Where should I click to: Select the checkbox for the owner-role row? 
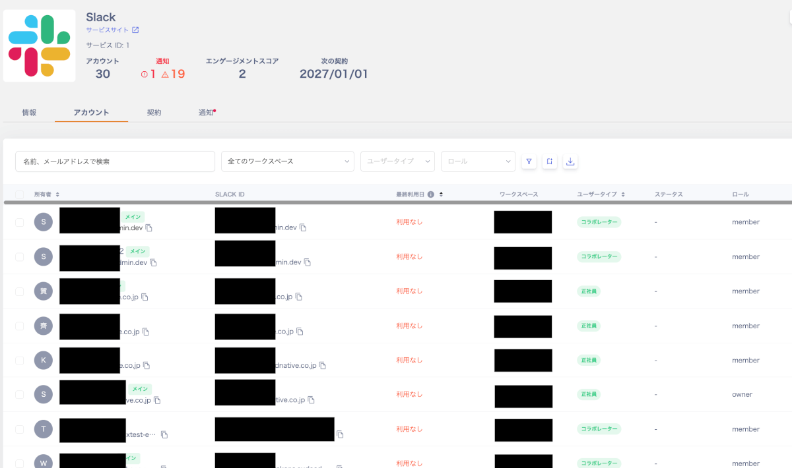point(19,395)
